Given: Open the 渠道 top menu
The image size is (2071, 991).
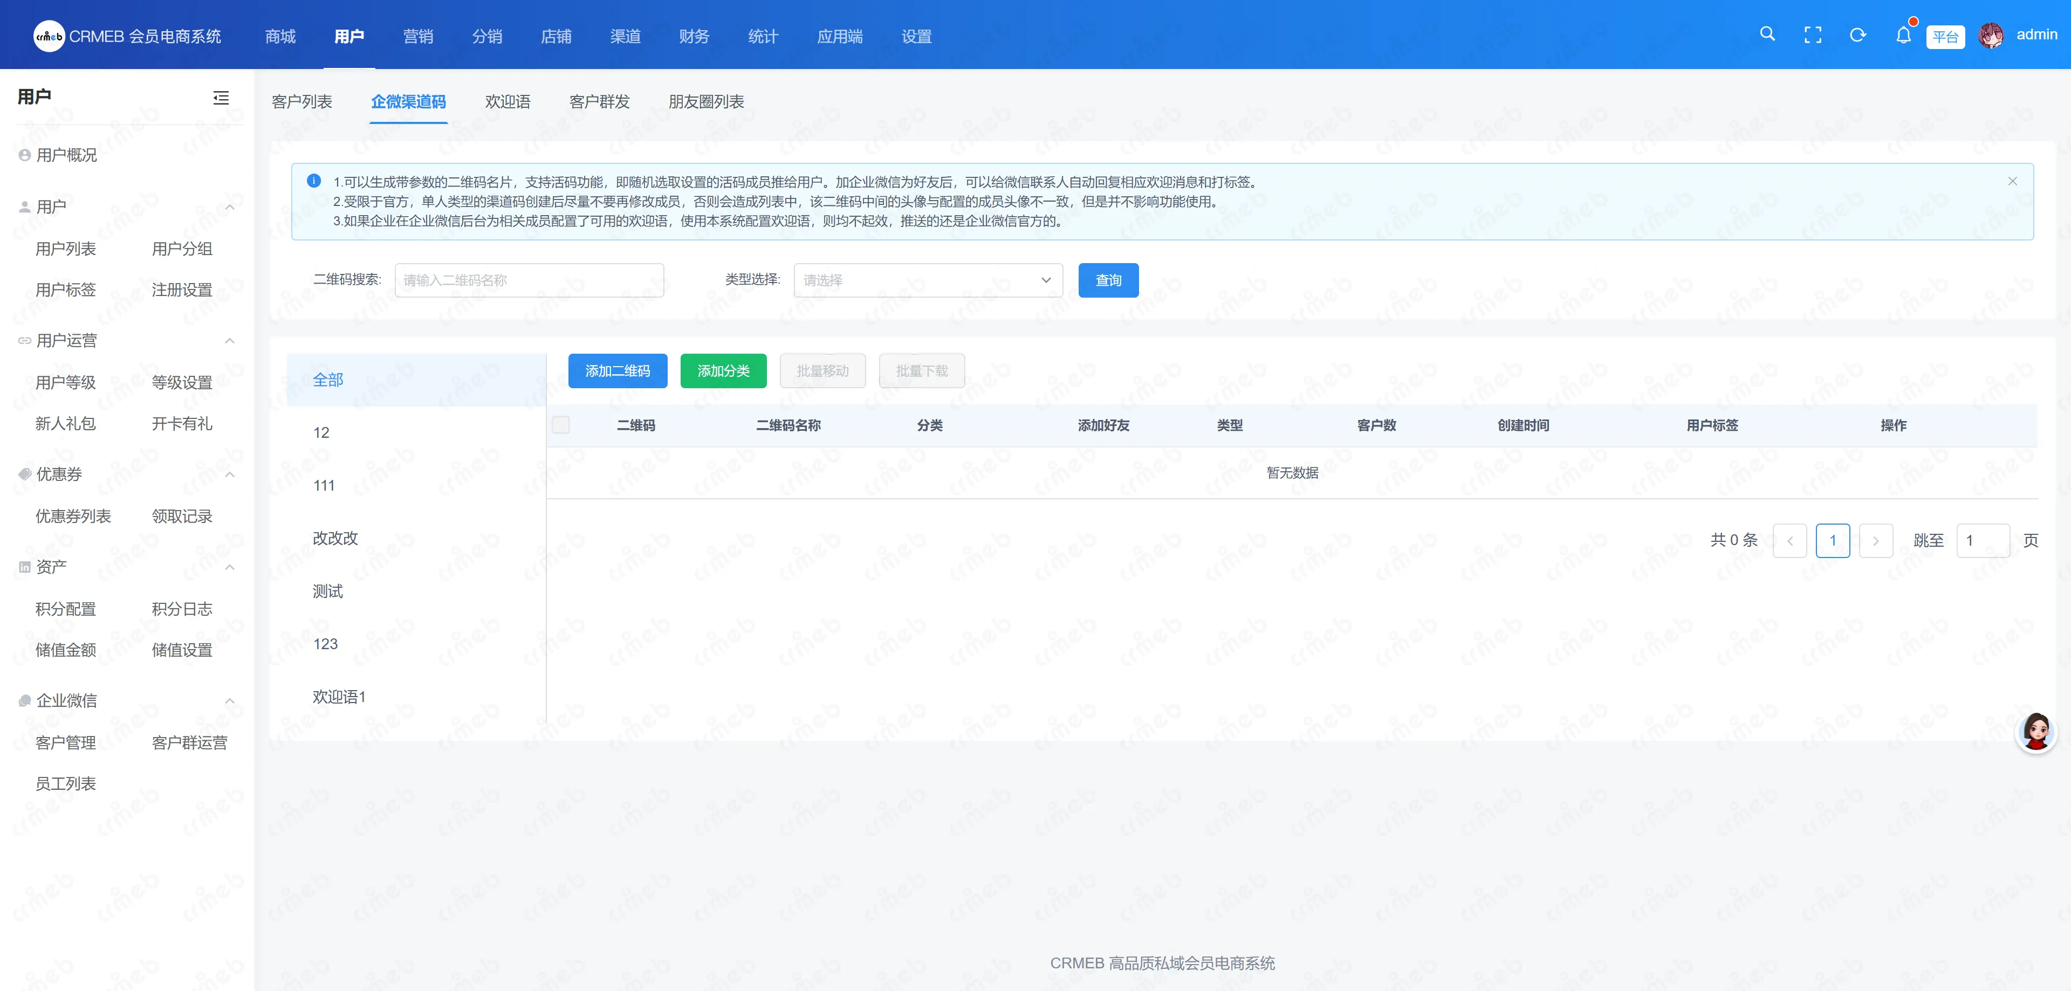Looking at the screenshot, I should pyautogui.click(x=626, y=36).
